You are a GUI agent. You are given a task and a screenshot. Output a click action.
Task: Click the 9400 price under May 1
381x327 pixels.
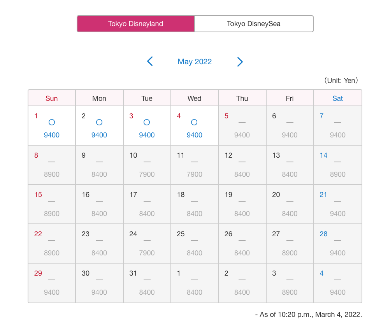(x=52, y=135)
